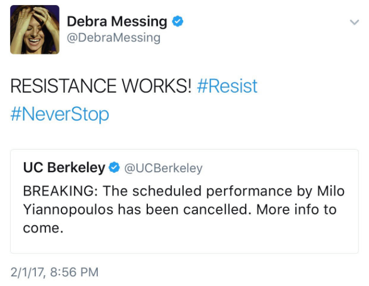Viewport: 369px width, 286px height.
Task: Expand the tweet options chevron
Action: pyautogui.click(x=354, y=22)
